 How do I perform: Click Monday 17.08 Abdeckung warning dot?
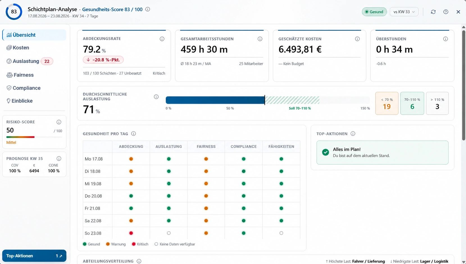[x=131, y=159]
